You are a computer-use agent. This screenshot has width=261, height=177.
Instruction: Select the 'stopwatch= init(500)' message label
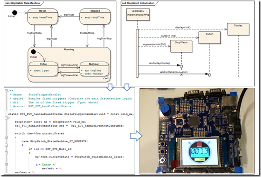tap(154, 45)
